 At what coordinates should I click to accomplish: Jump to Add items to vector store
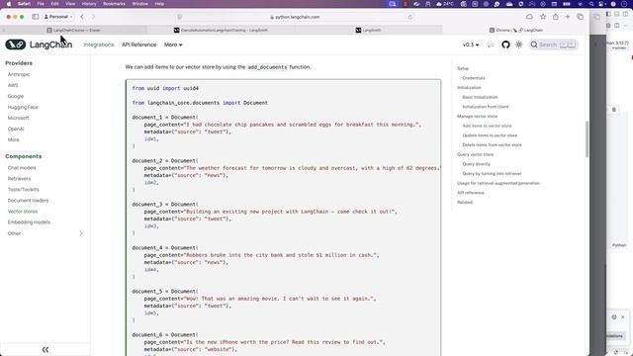click(487, 126)
